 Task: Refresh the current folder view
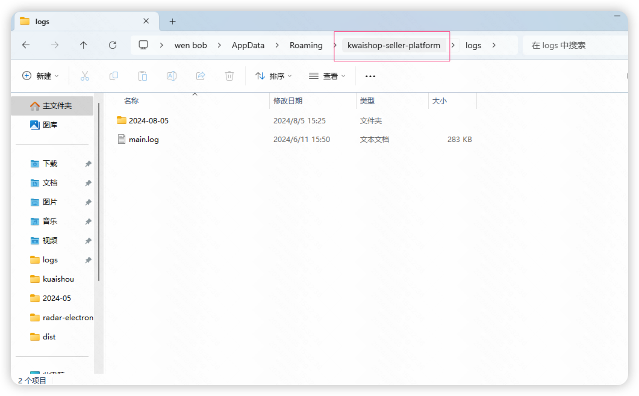(113, 45)
